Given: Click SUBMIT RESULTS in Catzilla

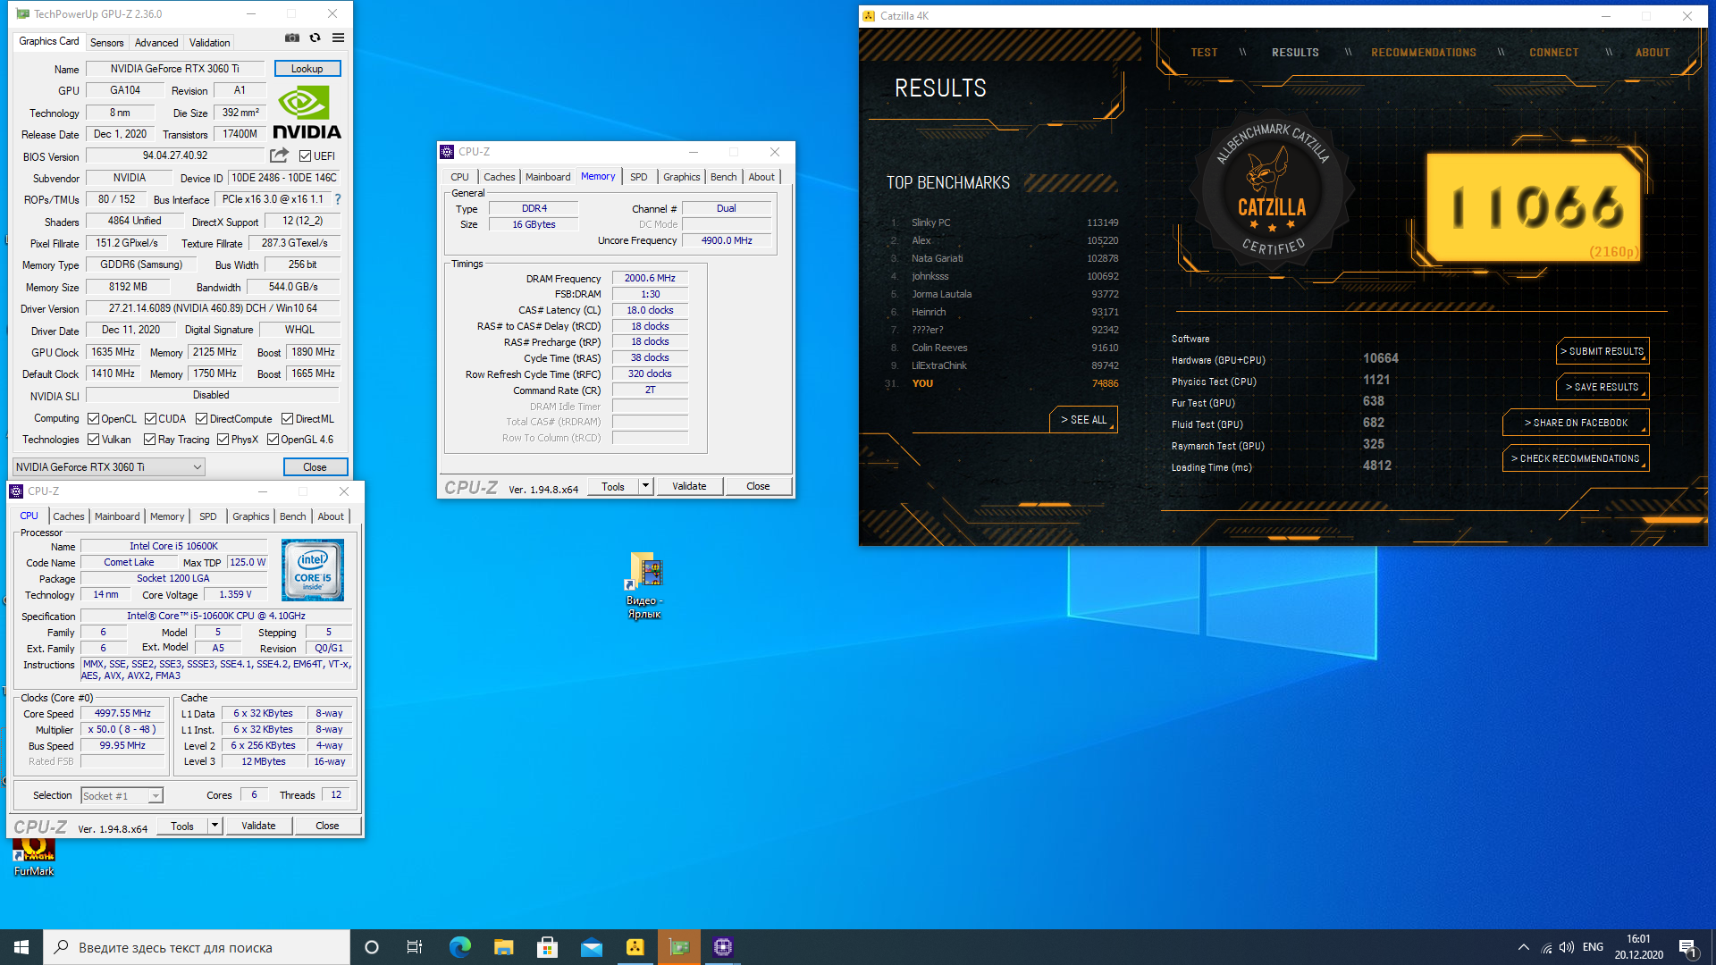Looking at the screenshot, I should (x=1602, y=351).
